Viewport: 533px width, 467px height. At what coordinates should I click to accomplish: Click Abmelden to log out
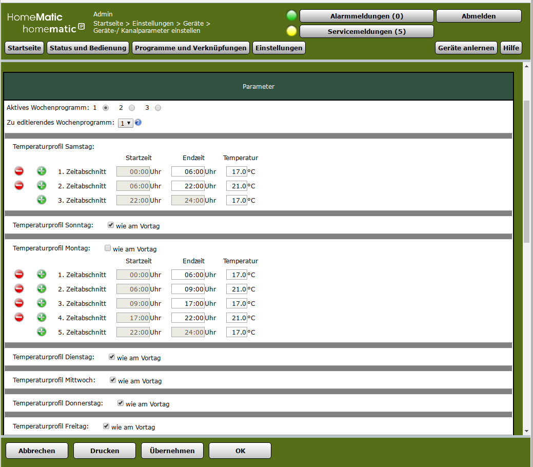(x=479, y=16)
